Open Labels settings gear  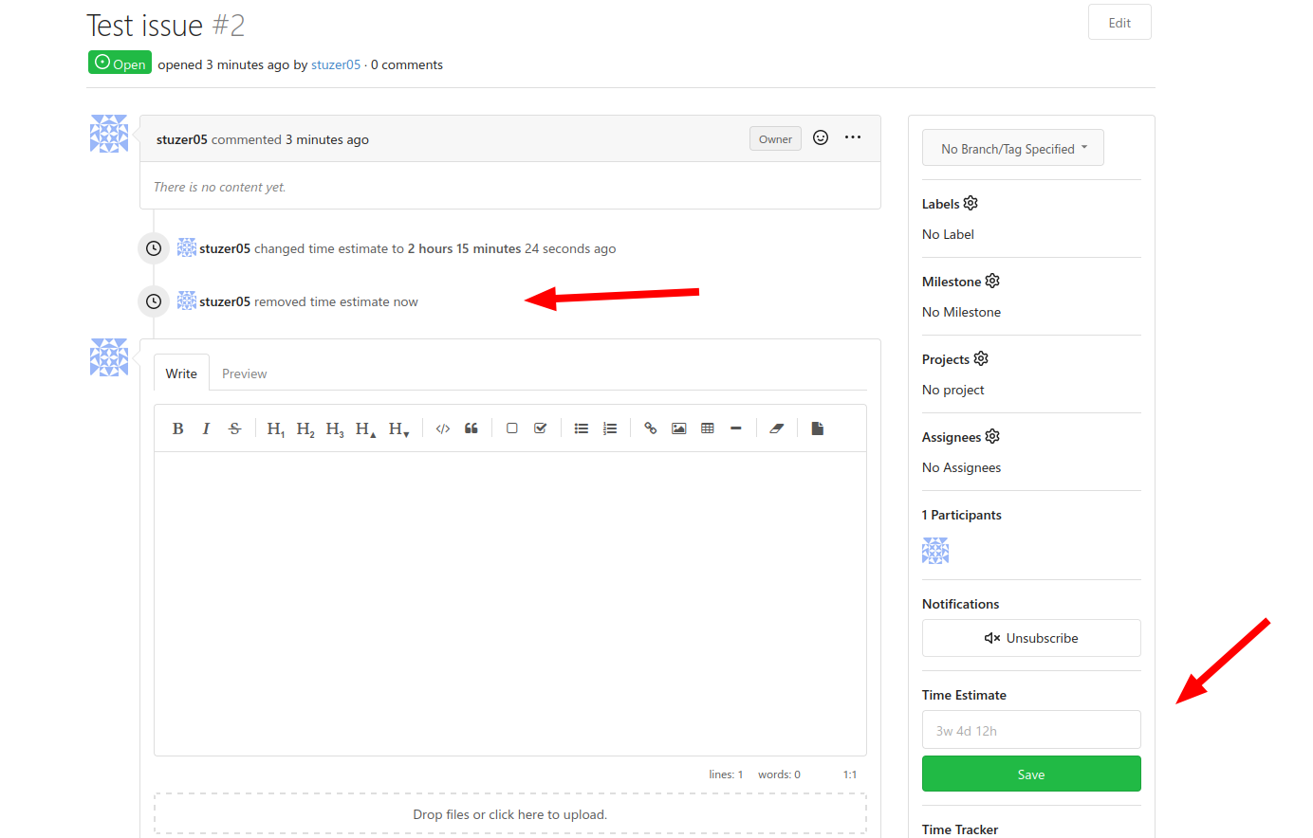point(971,203)
